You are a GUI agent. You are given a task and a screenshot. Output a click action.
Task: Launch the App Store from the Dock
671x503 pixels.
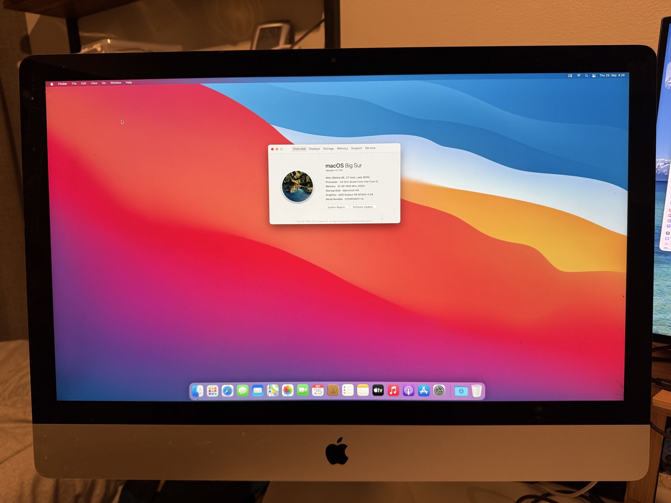(424, 391)
